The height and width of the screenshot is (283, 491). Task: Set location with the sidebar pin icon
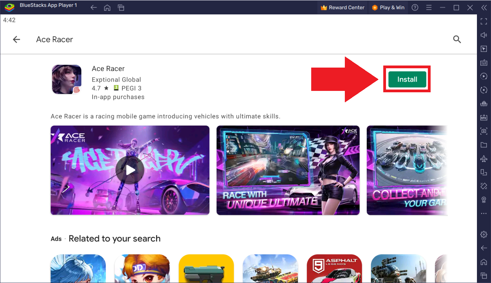pyautogui.click(x=484, y=200)
